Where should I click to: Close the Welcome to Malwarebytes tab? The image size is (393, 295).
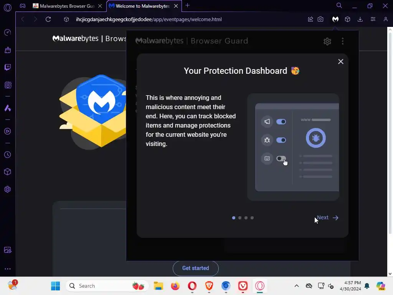point(176,6)
